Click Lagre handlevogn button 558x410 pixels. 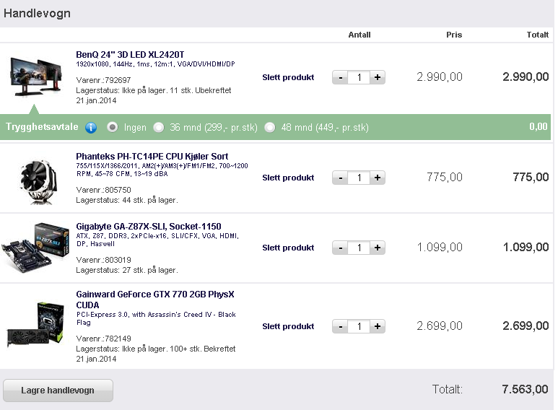click(x=58, y=391)
